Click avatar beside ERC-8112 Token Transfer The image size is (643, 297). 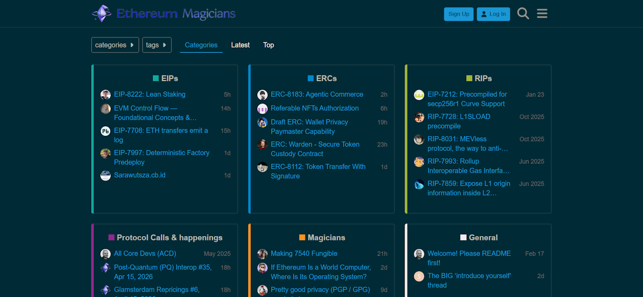tap(263, 167)
